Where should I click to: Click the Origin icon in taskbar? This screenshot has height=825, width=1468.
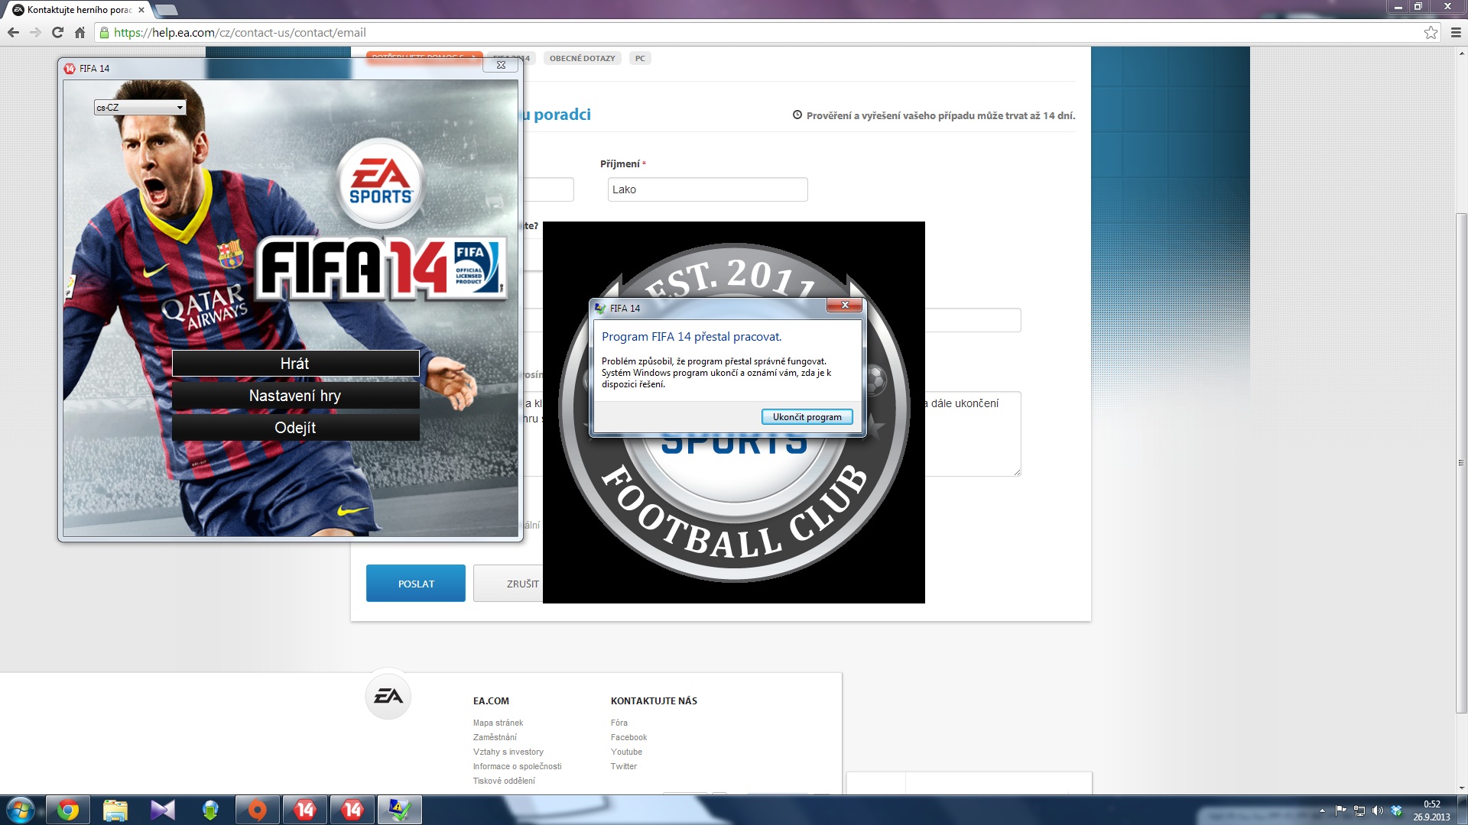pos(258,810)
